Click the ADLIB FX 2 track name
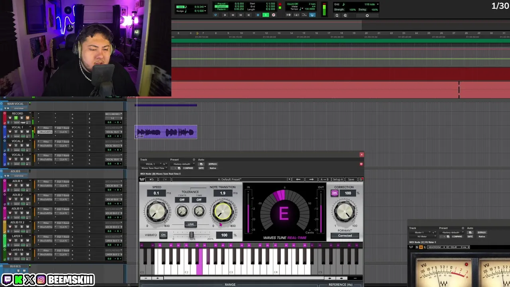 [x=17, y=222]
